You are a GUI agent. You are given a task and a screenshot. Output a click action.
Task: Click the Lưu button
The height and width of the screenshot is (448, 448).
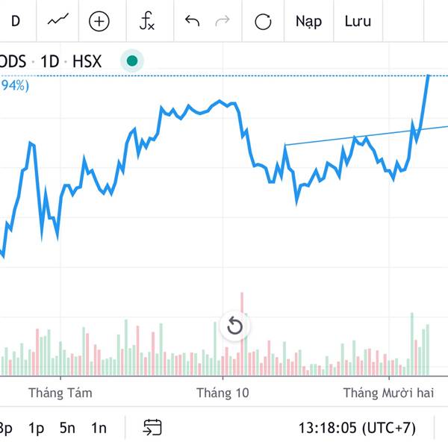click(358, 21)
